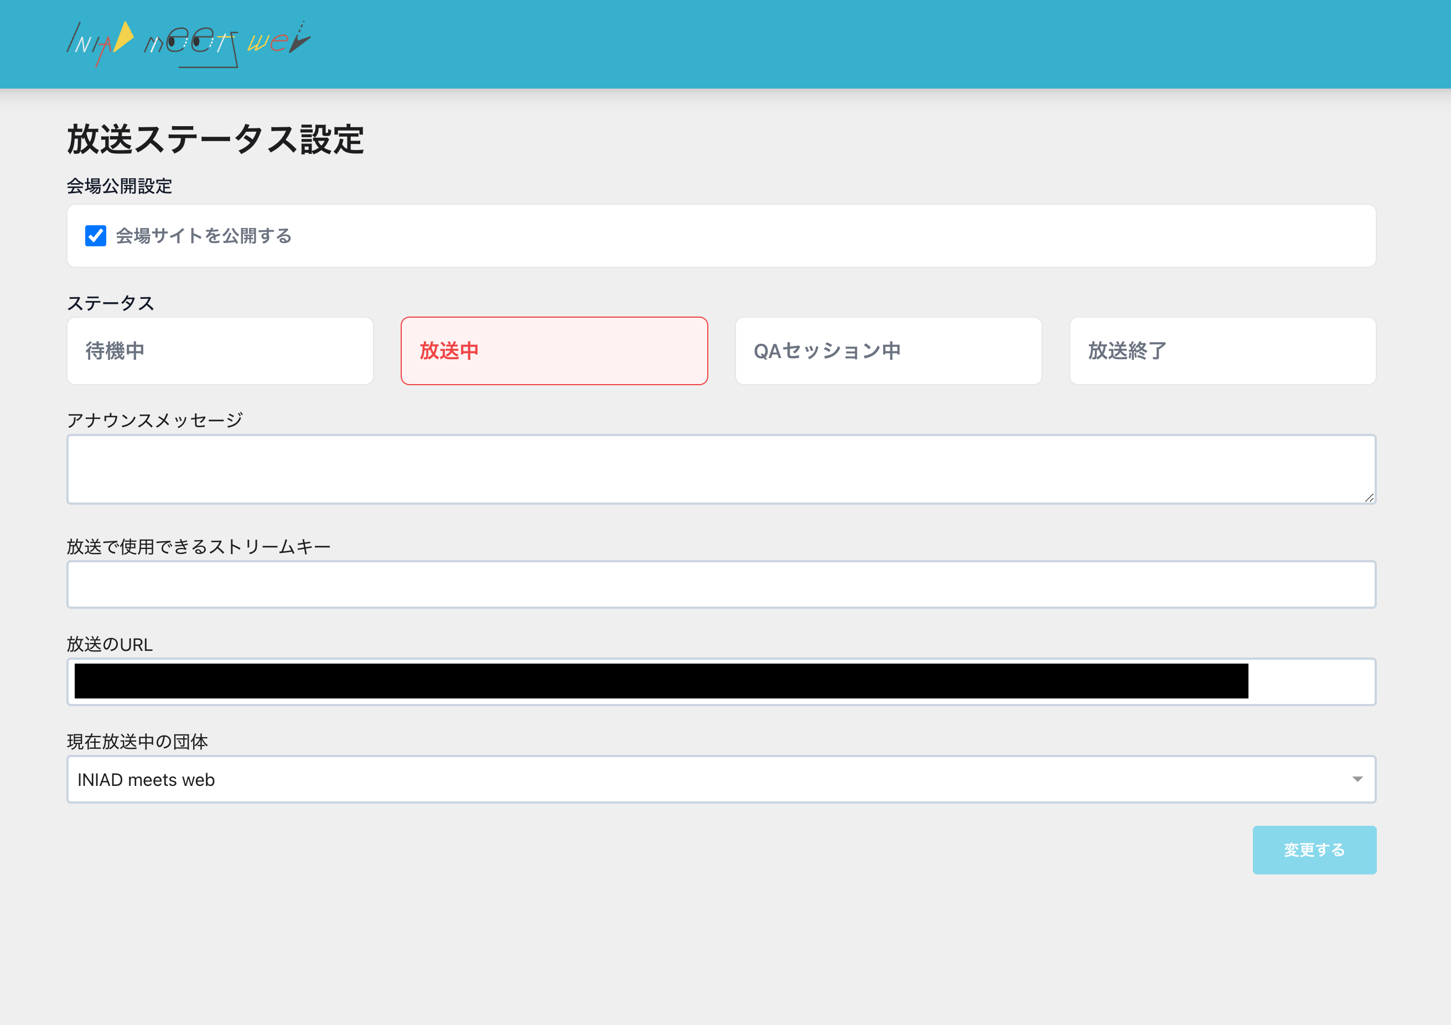Select 待機中 status

tap(219, 350)
